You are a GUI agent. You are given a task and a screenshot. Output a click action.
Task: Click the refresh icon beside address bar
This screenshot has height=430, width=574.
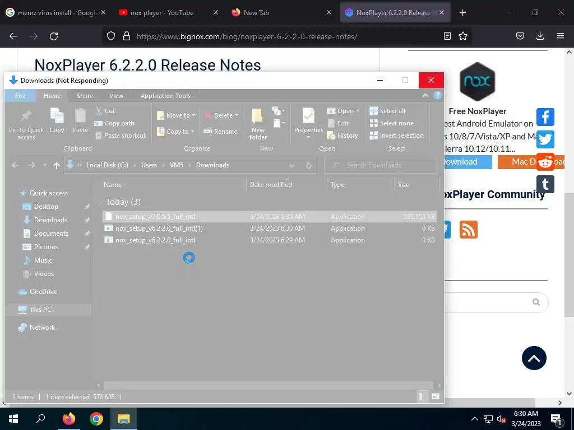tap(309, 165)
